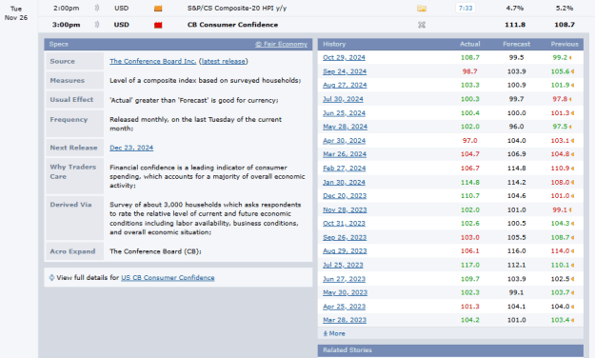Click the orange impact icon for S&P/CS Composite-20 HPI
Image resolution: width=595 pixels, height=358 pixels.
[158, 9]
